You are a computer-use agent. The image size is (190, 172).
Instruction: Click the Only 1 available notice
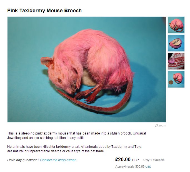(154, 160)
